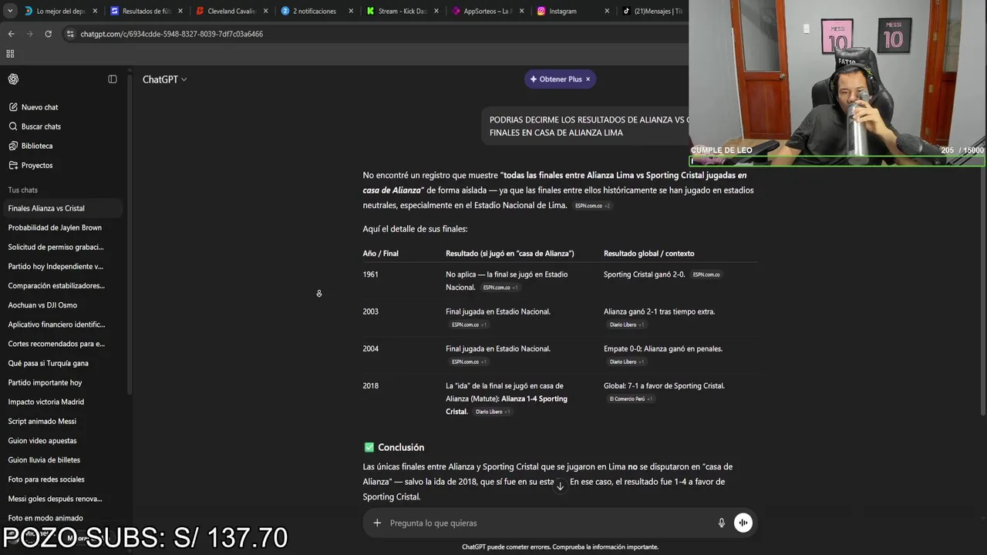Close the Stream - Kick tab

tap(436, 11)
